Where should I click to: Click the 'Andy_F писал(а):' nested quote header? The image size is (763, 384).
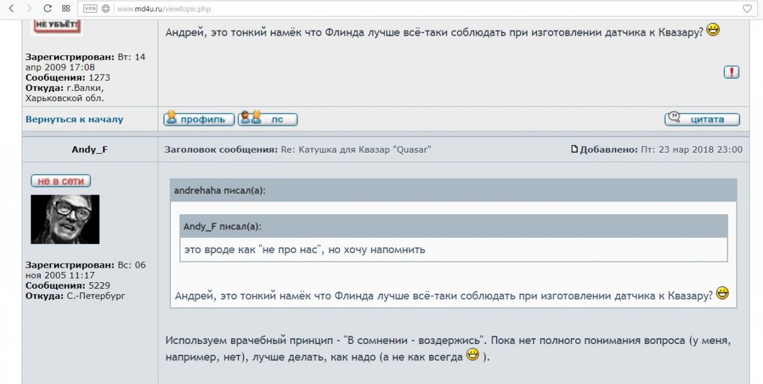coord(223,226)
